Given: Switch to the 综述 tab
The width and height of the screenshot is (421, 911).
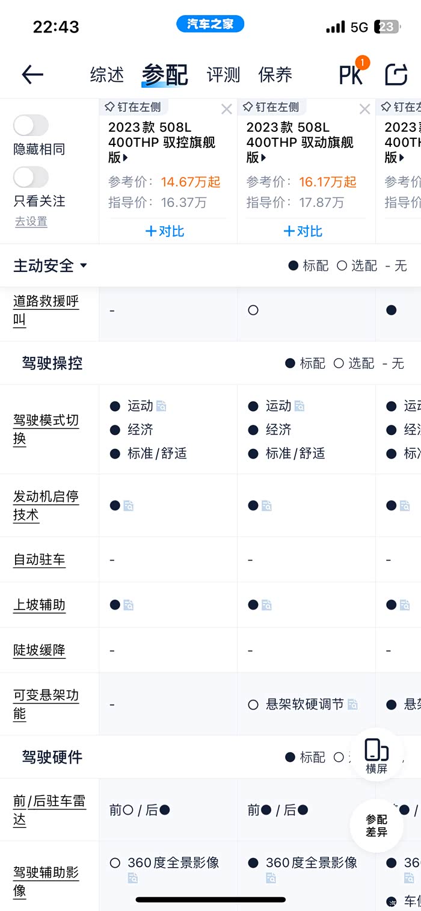Looking at the screenshot, I should [x=107, y=75].
